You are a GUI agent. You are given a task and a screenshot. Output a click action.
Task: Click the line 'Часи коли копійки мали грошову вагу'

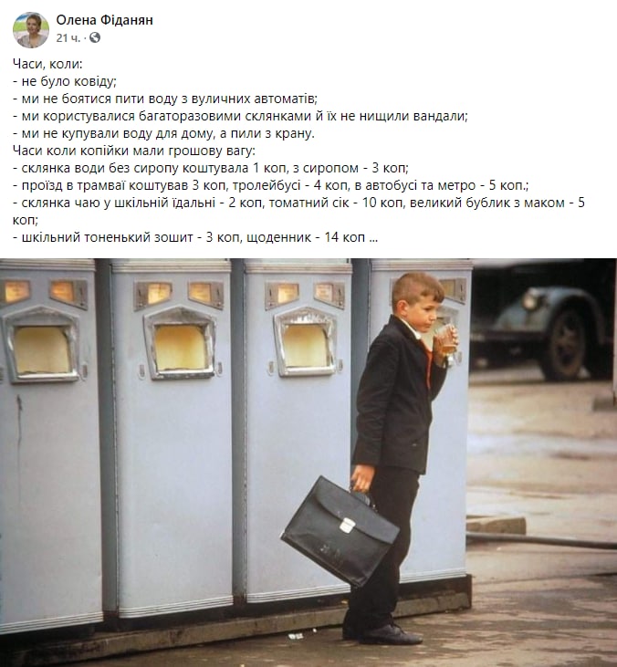(x=134, y=151)
